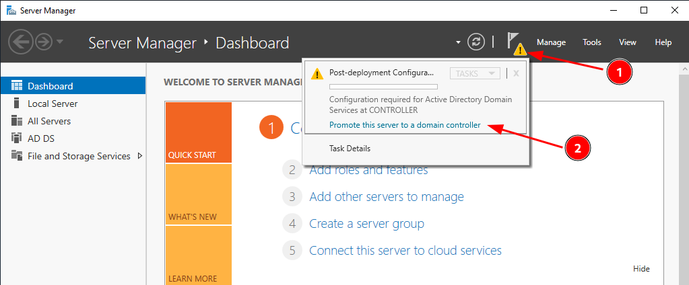Screen dimensions: 689x285
Task: Open the View menu
Action: [x=628, y=42]
